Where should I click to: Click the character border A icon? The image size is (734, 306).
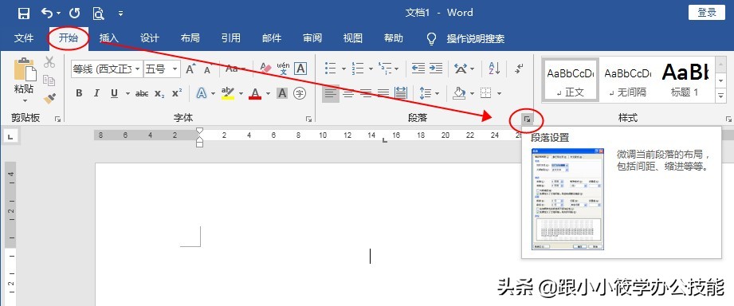tap(300, 69)
